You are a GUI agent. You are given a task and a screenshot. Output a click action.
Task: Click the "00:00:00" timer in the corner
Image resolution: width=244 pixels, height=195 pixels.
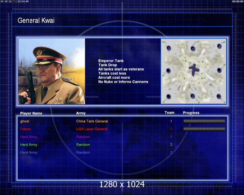[x=237, y=1]
